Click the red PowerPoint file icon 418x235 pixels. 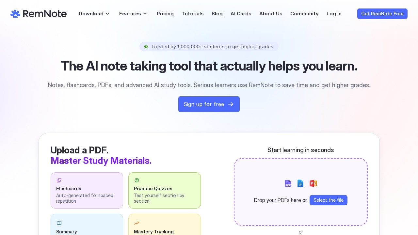[x=313, y=183]
